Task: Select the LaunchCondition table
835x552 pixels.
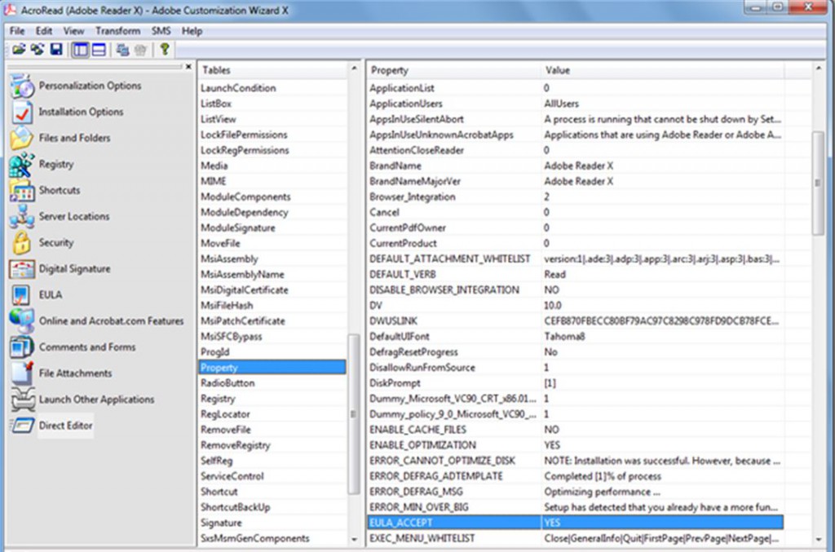Action: (272, 88)
